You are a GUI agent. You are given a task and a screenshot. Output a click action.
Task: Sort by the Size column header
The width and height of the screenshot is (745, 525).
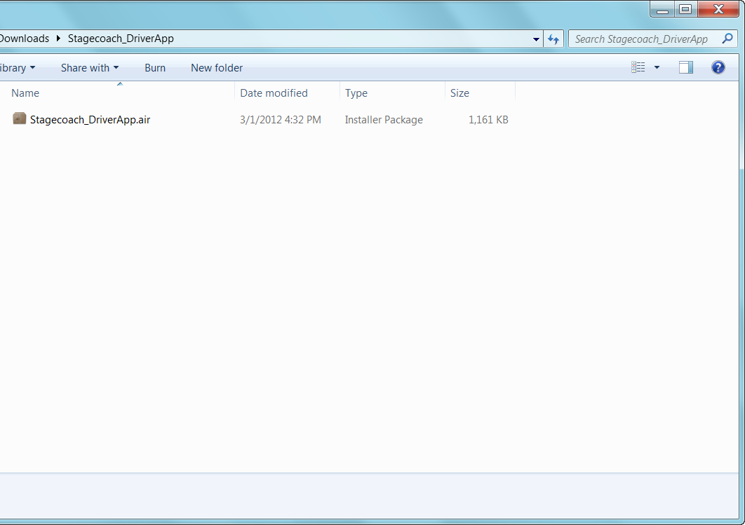(459, 93)
